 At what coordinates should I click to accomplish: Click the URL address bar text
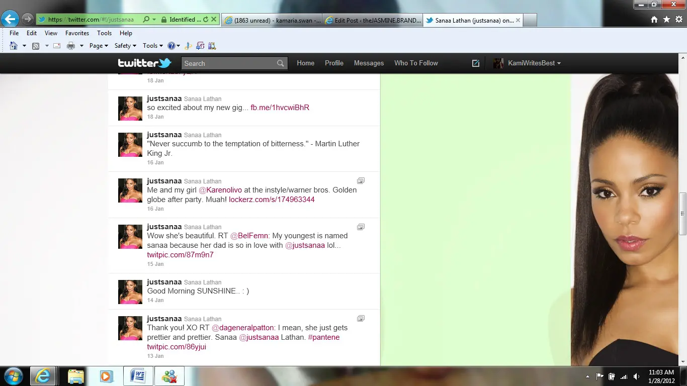click(91, 20)
